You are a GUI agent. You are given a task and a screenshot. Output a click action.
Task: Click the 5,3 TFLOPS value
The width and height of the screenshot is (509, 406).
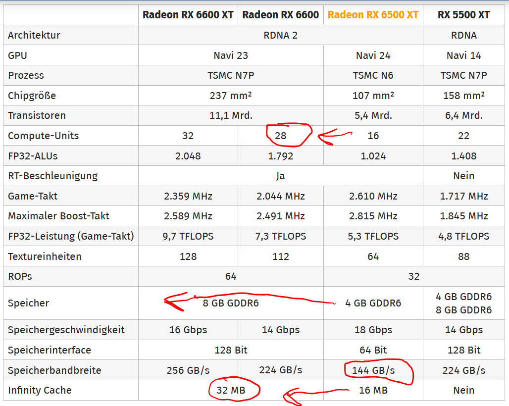point(373,236)
